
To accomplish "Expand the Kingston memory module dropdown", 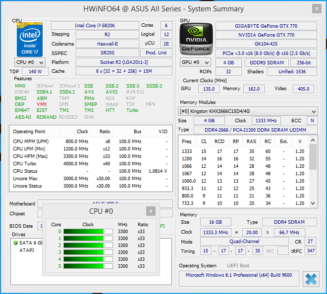I will (248, 111).
